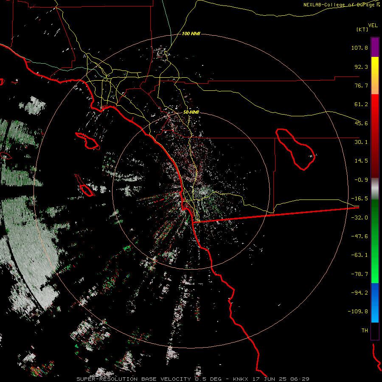The height and width of the screenshot is (382, 382).
Task: Click the -63.1 velocity scale value
Action: point(360,255)
